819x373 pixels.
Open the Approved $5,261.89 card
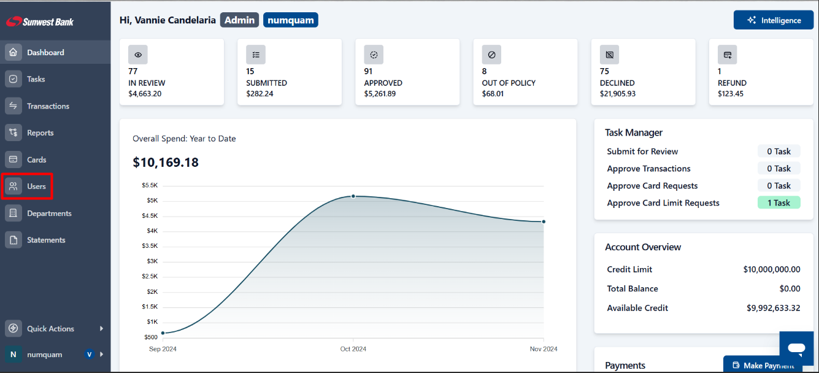coord(407,72)
